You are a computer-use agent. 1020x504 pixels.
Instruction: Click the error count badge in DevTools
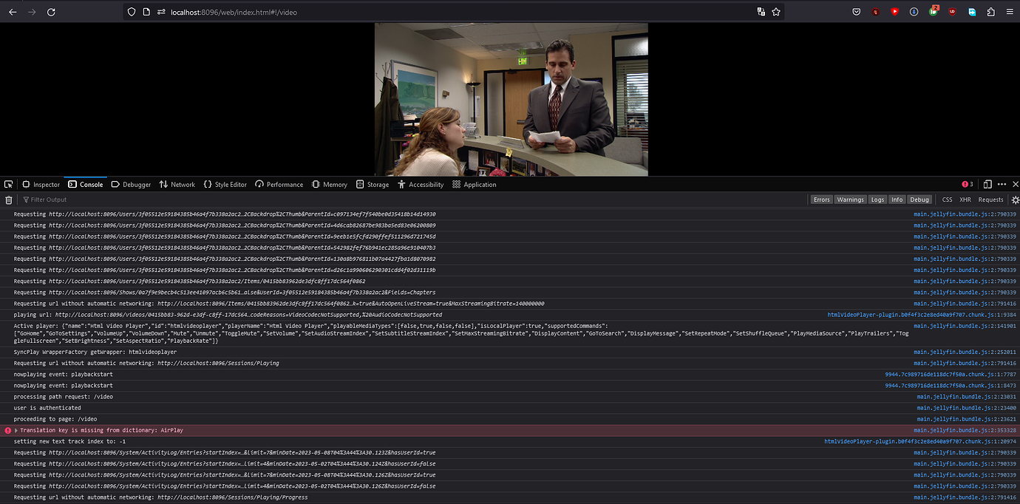[x=965, y=183]
